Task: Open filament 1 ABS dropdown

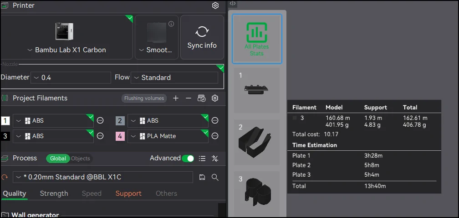Action: [53, 120]
